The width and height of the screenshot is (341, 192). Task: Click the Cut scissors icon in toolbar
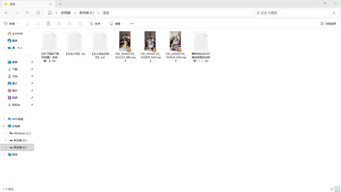pyautogui.click(x=27, y=24)
